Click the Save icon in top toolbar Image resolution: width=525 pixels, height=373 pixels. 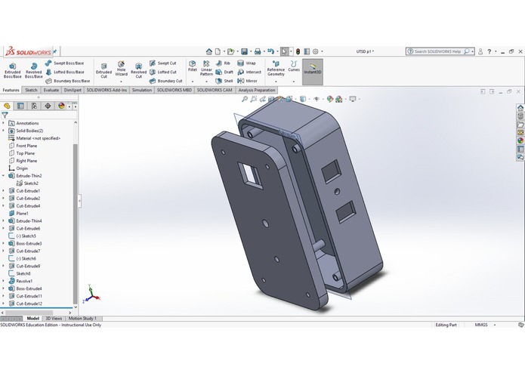[245, 51]
